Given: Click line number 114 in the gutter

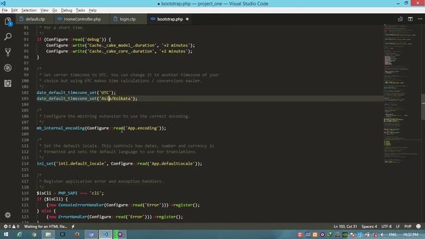Looking at the screenshot, I should tap(25, 163).
